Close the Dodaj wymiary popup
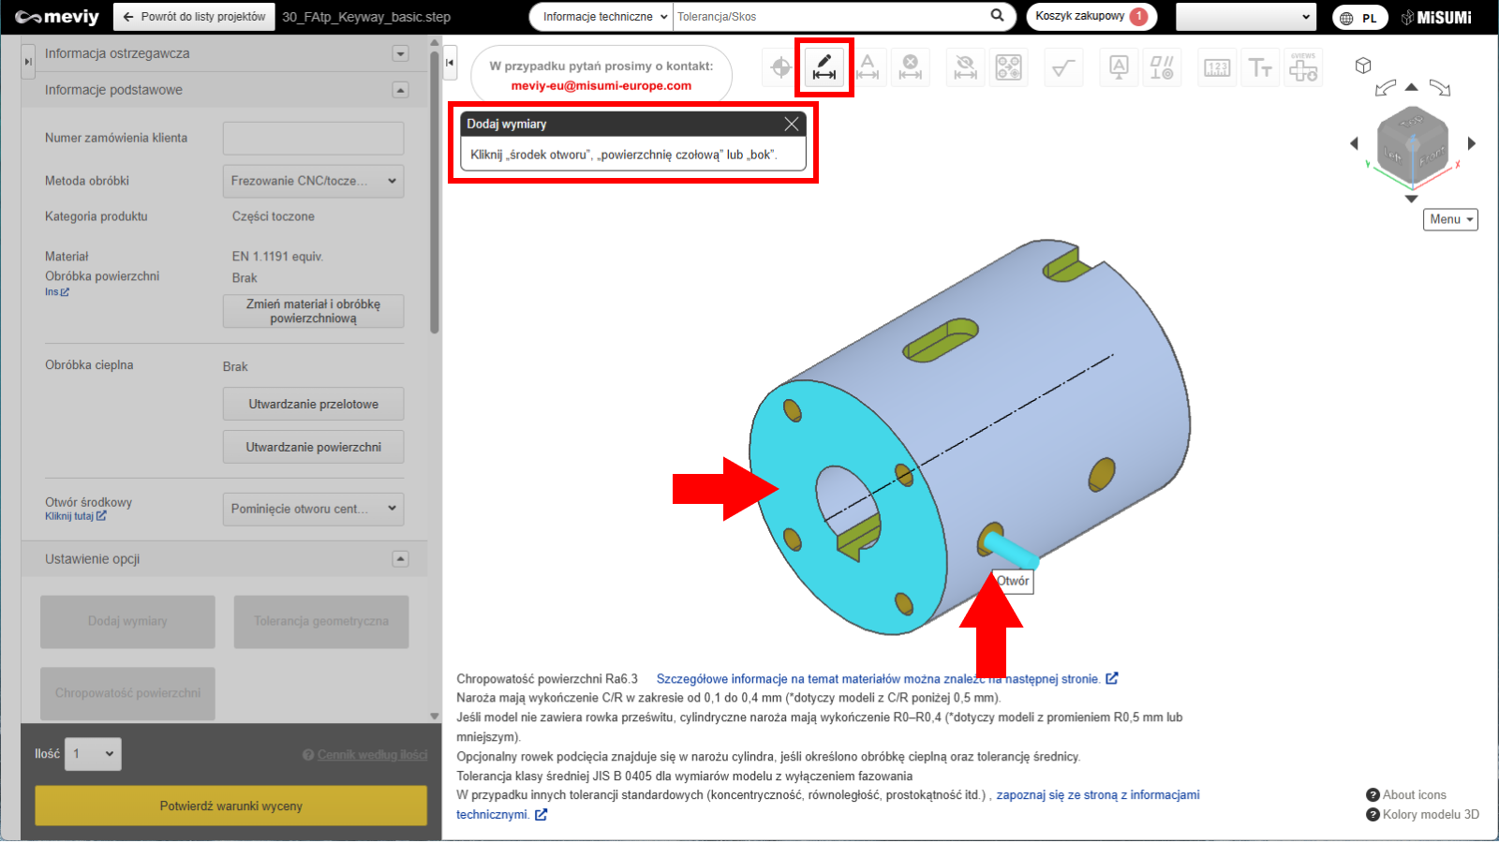 [792, 124]
